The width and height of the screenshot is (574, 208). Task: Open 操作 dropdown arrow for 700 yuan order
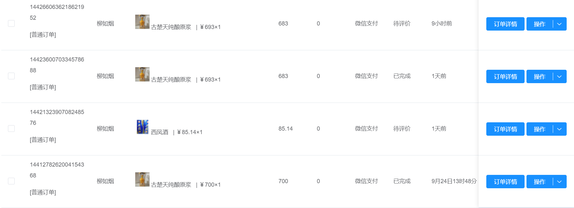pos(560,182)
